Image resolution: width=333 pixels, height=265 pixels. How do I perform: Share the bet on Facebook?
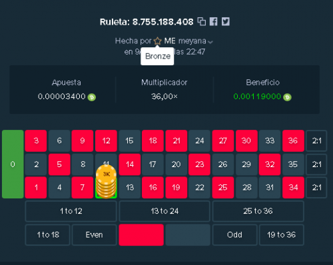(x=214, y=21)
